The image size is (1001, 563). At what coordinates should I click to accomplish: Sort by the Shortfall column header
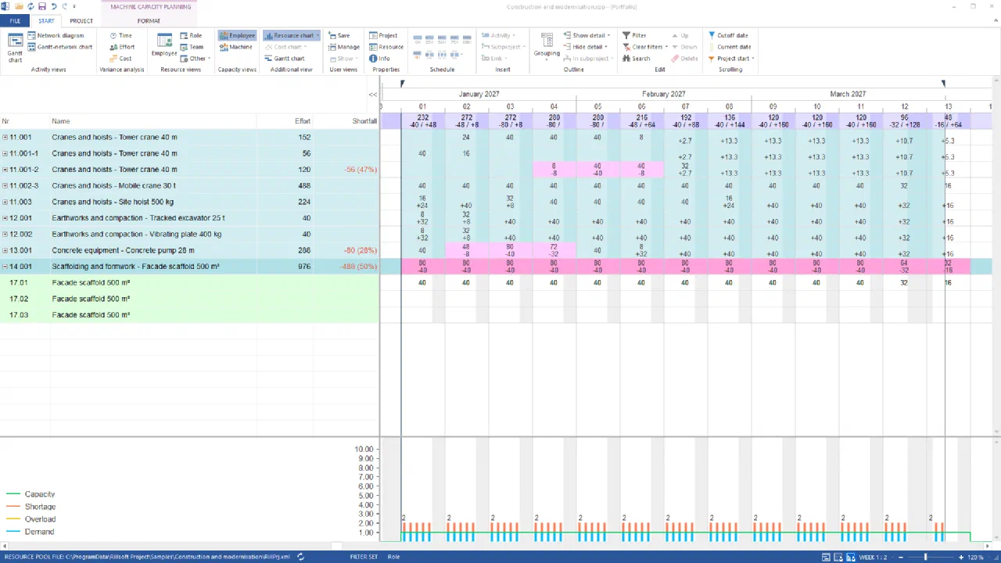coord(364,121)
